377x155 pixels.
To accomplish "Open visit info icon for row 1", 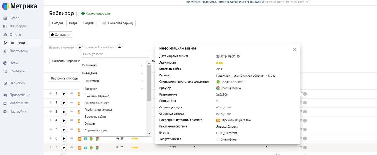I will [x=305, y=94].
